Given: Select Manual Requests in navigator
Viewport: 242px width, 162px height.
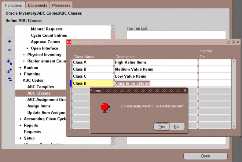Looking at the screenshot, I should [x=47, y=29].
